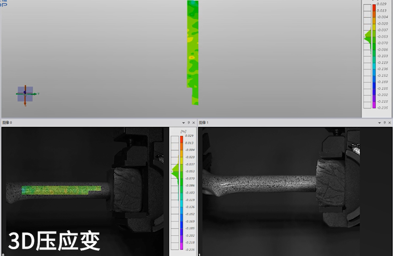Close the 图像 0 panel via its × button
The image size is (393, 256).
[194, 123]
